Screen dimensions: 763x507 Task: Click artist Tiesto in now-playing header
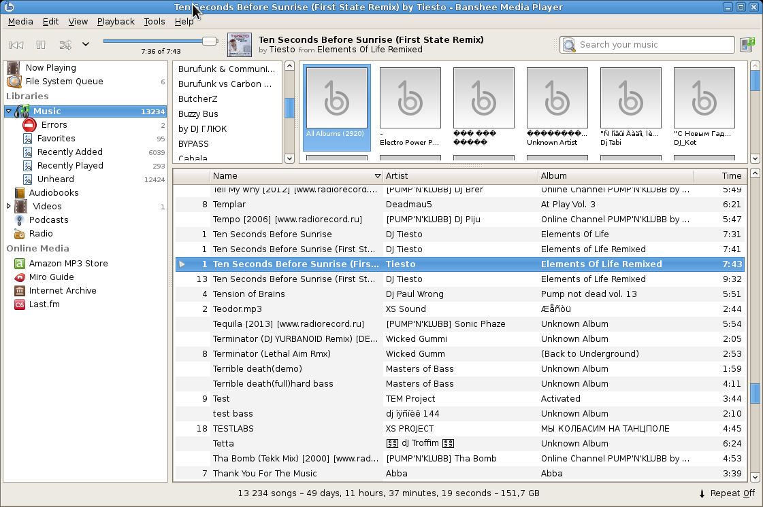pos(282,50)
